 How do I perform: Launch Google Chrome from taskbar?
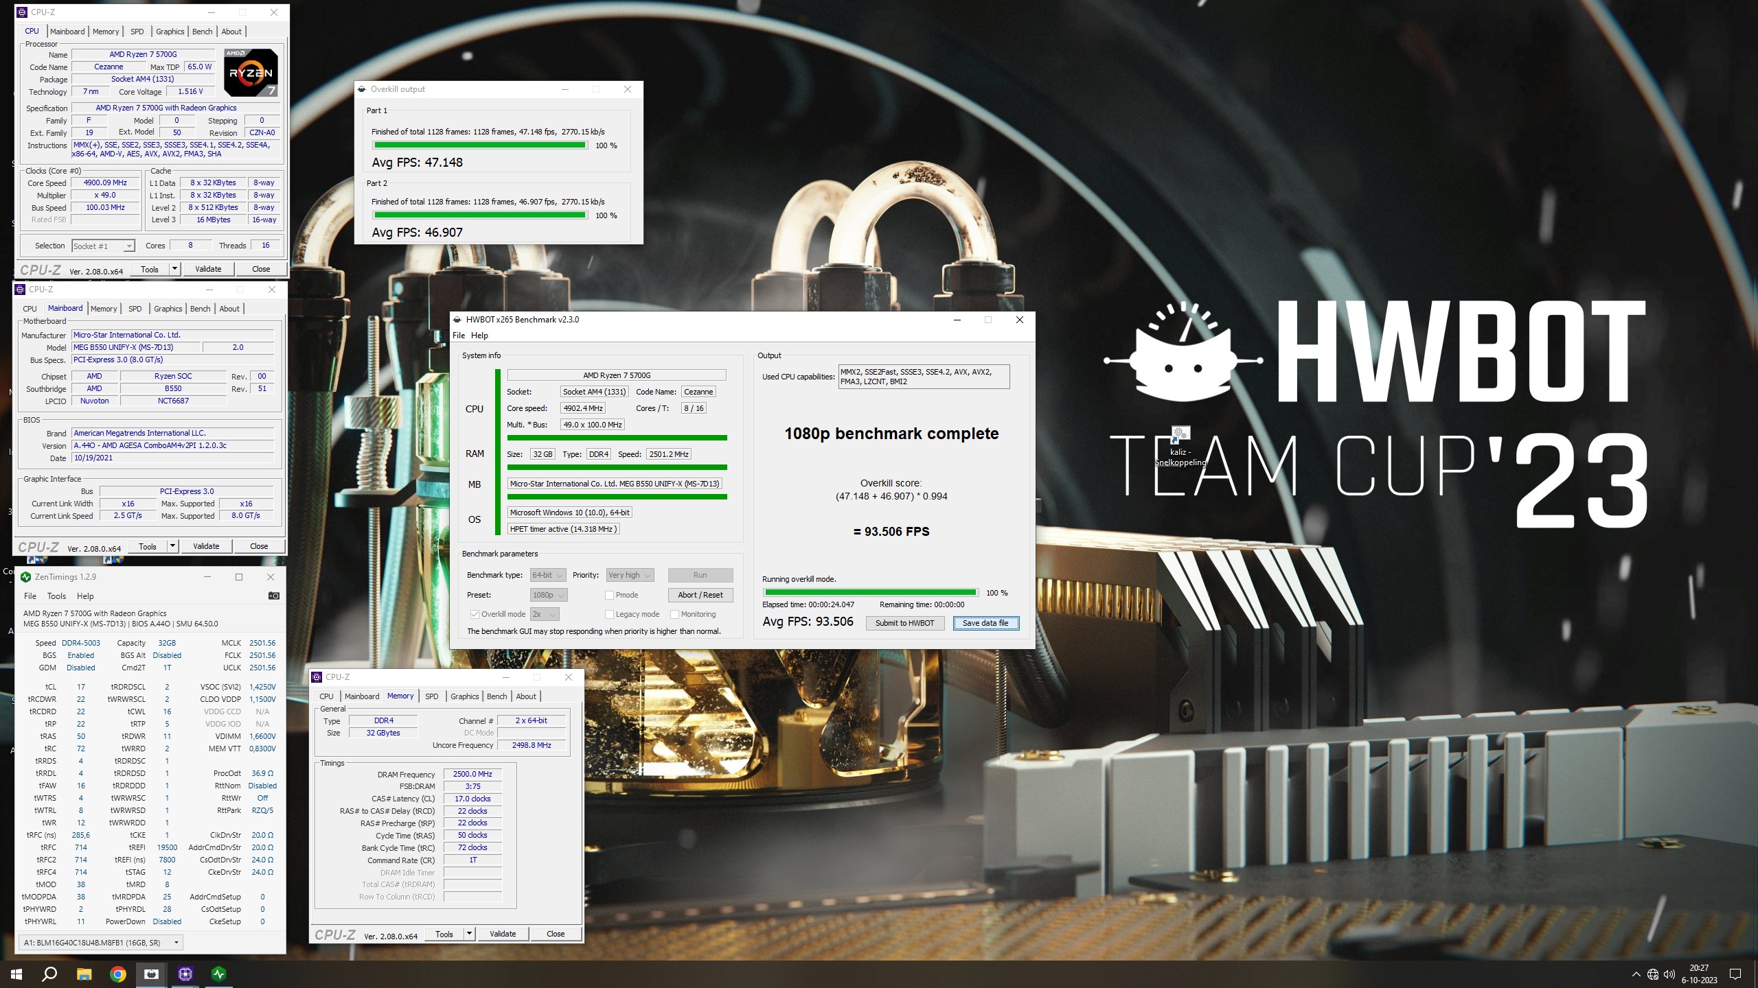coord(118,974)
